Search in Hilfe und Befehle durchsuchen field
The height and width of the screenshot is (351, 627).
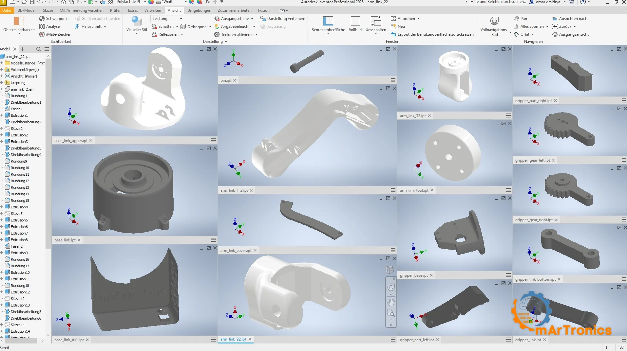click(x=498, y=2)
